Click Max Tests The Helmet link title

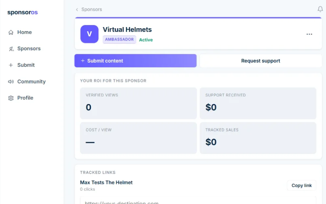(106, 182)
